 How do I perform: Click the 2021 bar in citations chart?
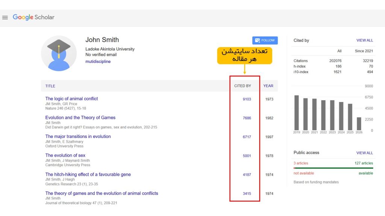tap(314, 114)
